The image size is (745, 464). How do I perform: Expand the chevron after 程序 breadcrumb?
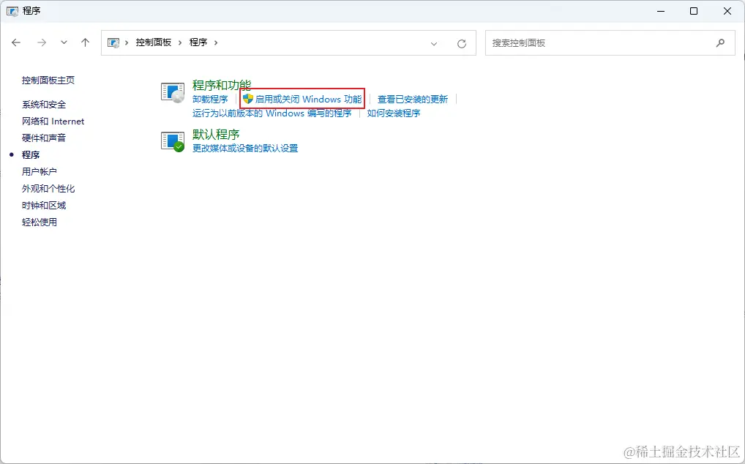point(216,42)
